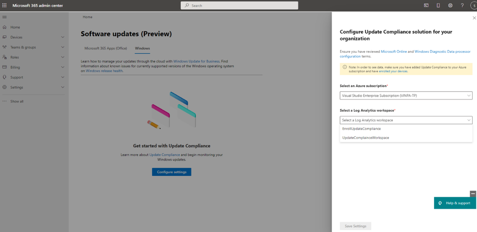Screen dimensions: 477x232
Task: Click into the Search field
Action: pos(239,5)
